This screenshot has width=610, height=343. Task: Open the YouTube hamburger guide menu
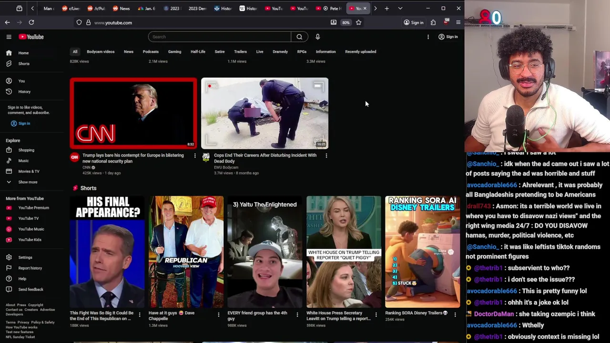tap(9, 37)
